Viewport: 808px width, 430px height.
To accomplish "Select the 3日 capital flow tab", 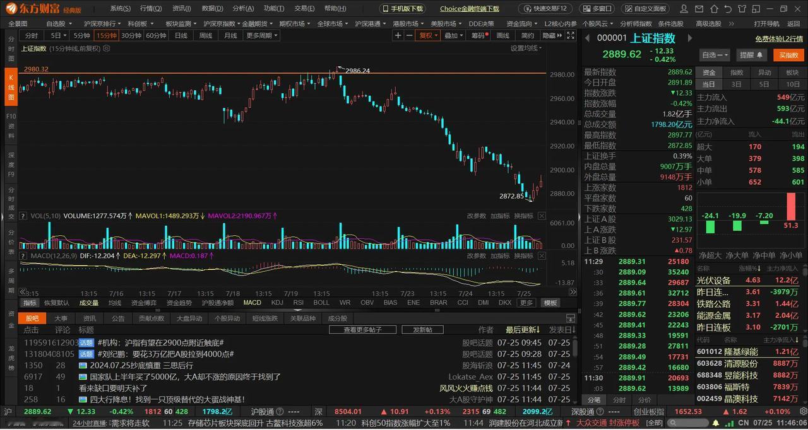I will pyautogui.click(x=737, y=84).
